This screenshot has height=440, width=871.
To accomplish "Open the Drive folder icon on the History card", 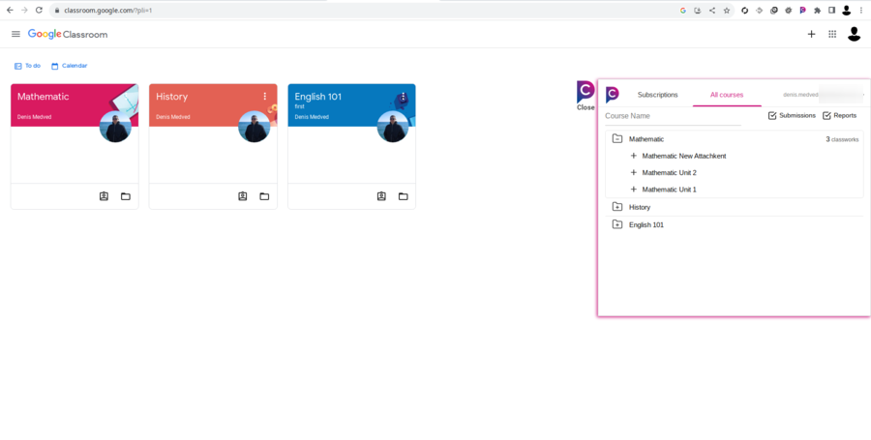I will tap(264, 196).
